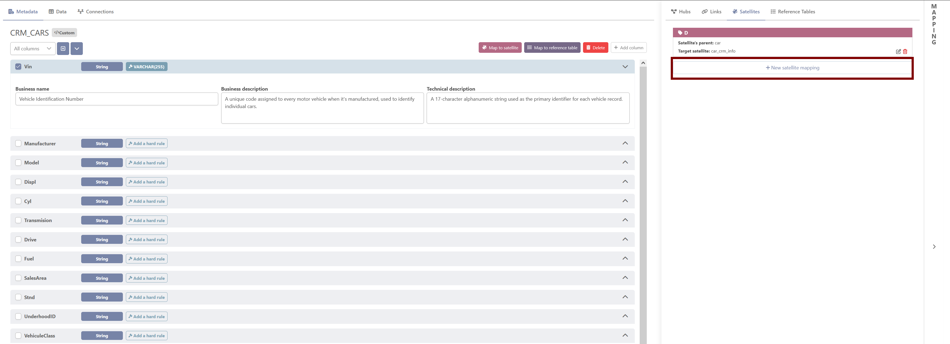The image size is (950, 344).
Task: Select the Satellites tab
Action: coord(746,11)
